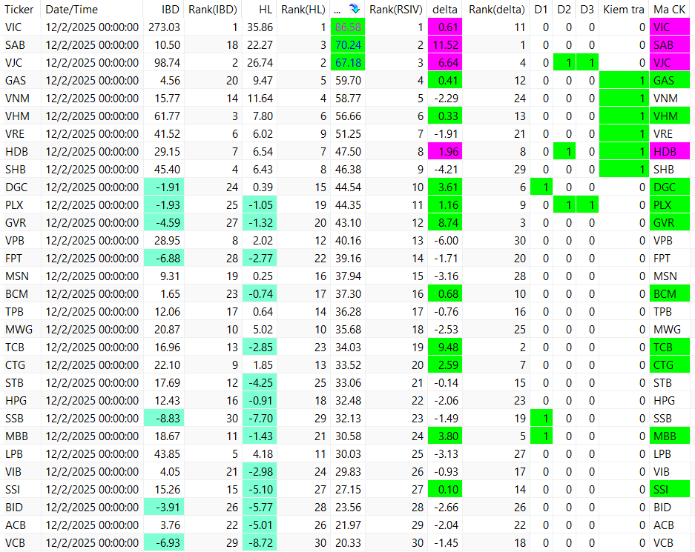The height and width of the screenshot is (552, 695).
Task: Click the highlighted STB HL value -4.25
Action: (x=260, y=383)
